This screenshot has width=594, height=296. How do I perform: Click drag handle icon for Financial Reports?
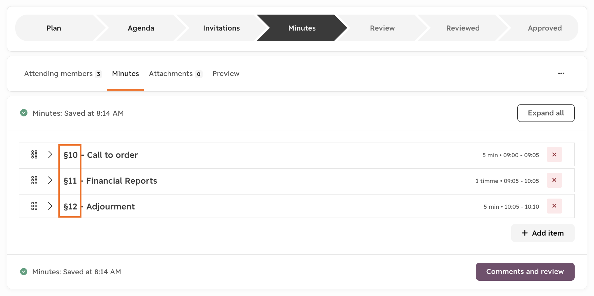[x=34, y=180]
